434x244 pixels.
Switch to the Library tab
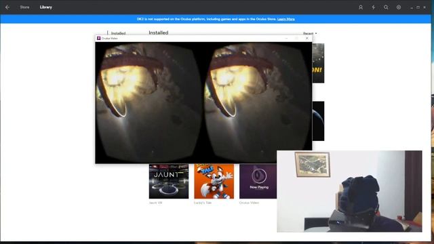tap(45, 7)
